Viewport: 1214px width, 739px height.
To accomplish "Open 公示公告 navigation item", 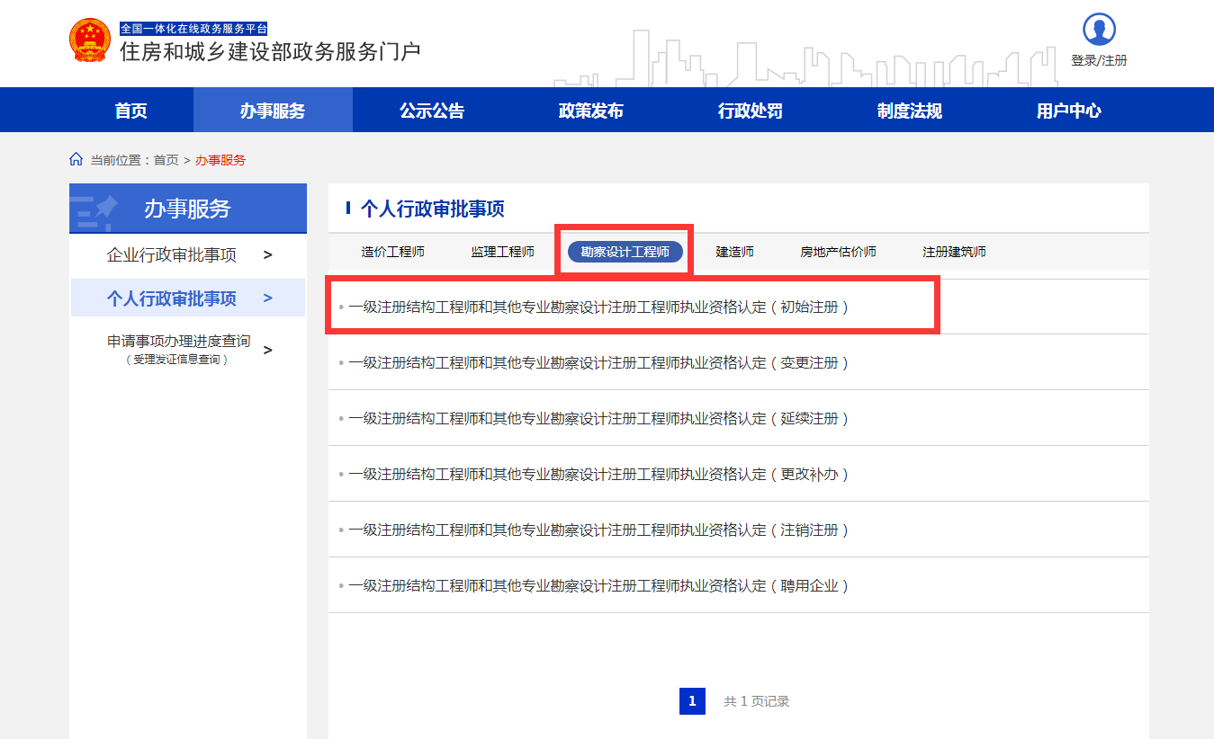I will point(432,111).
